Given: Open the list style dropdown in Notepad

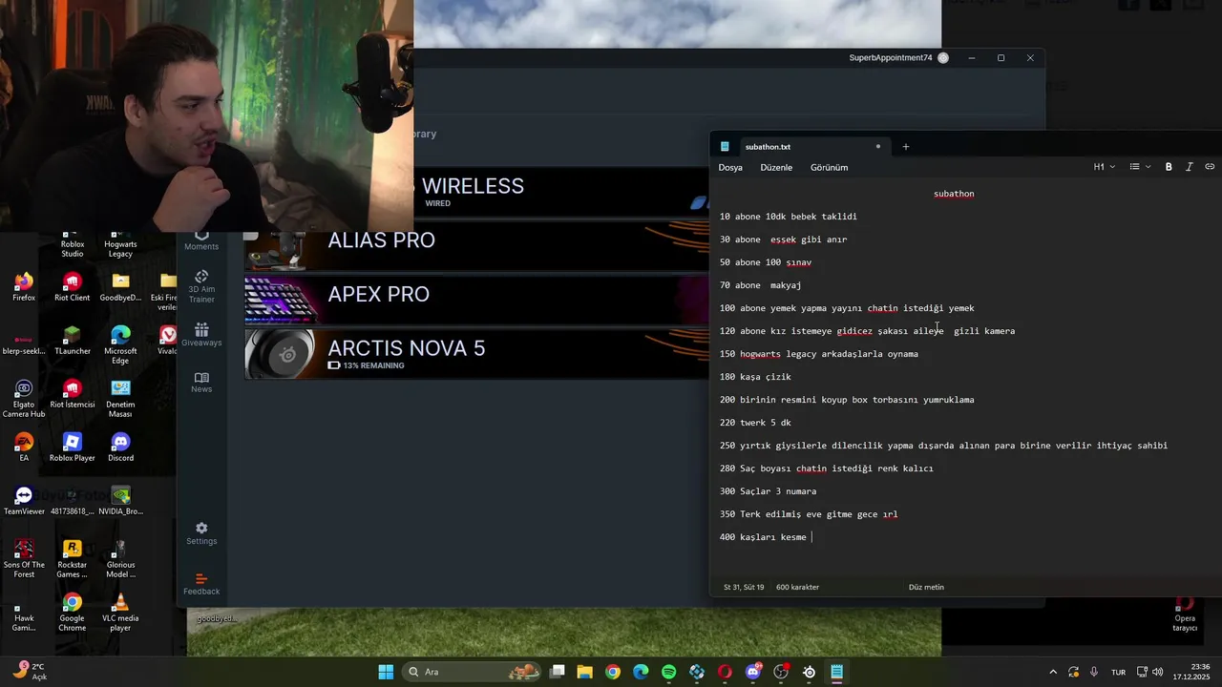Looking at the screenshot, I should [1140, 167].
